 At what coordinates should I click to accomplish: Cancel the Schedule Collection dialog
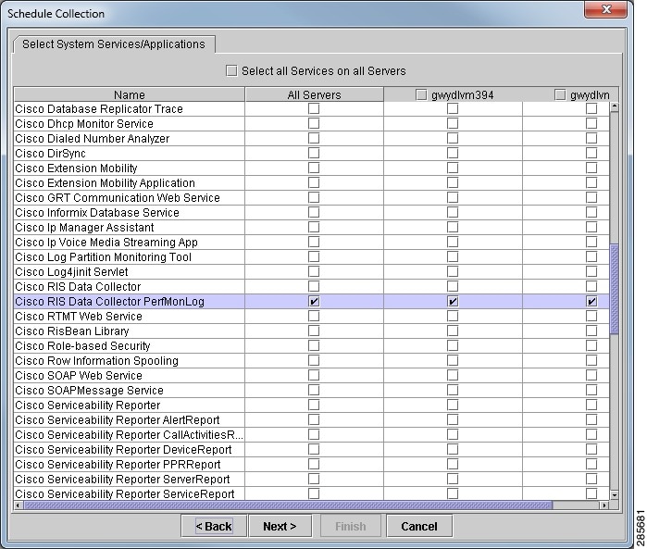419,526
